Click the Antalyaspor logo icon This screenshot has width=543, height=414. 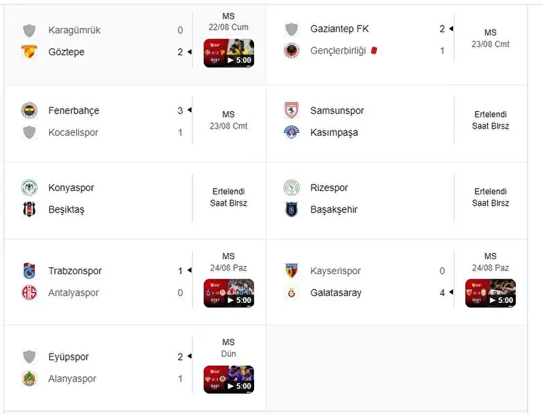point(29,293)
